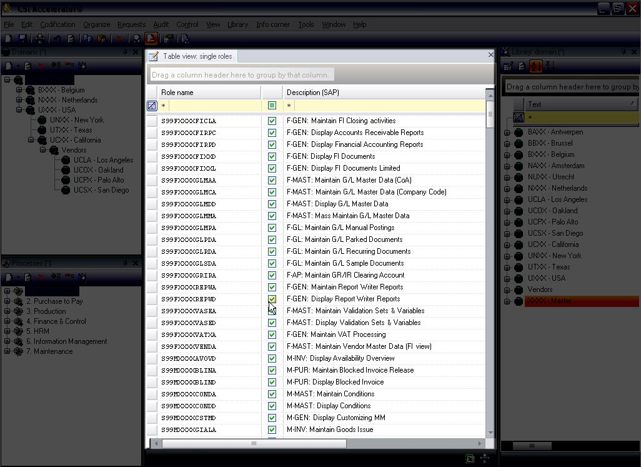641x467 pixels.
Task: Click the Copy list icon in main toolbar
Action: 88,39
